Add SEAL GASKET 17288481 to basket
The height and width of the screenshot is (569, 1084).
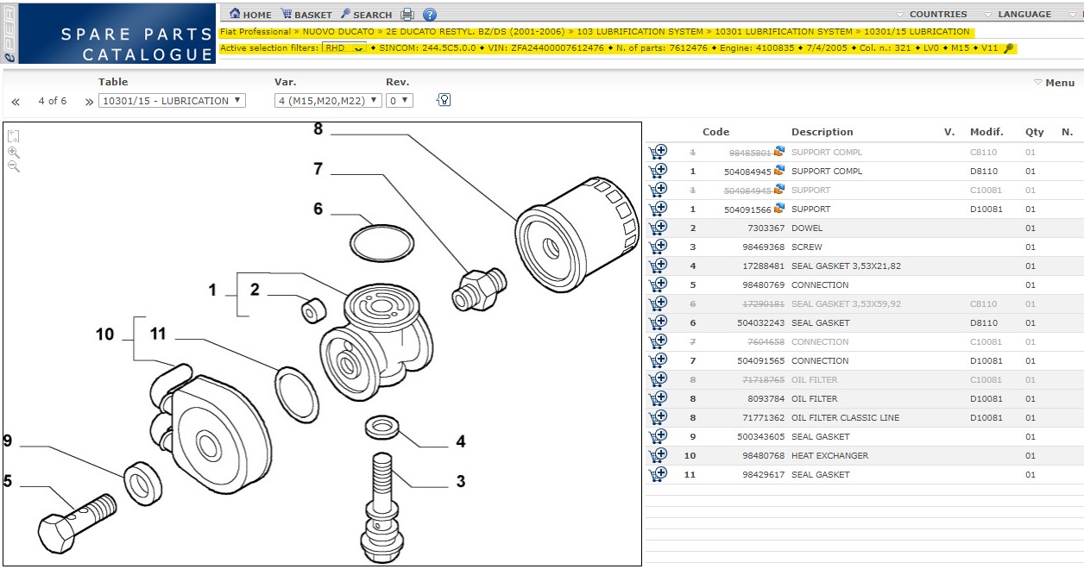659,266
